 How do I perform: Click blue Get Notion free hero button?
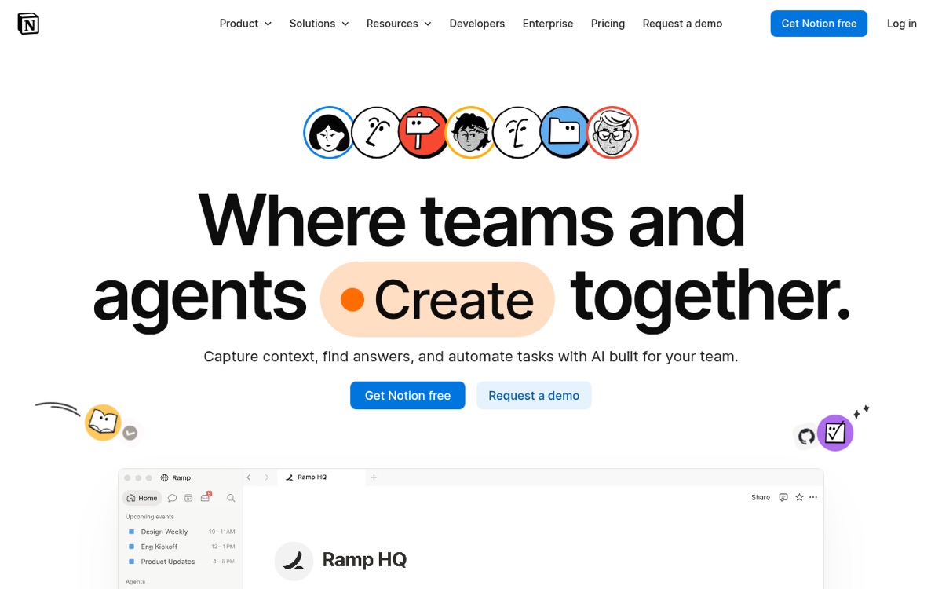coord(407,396)
